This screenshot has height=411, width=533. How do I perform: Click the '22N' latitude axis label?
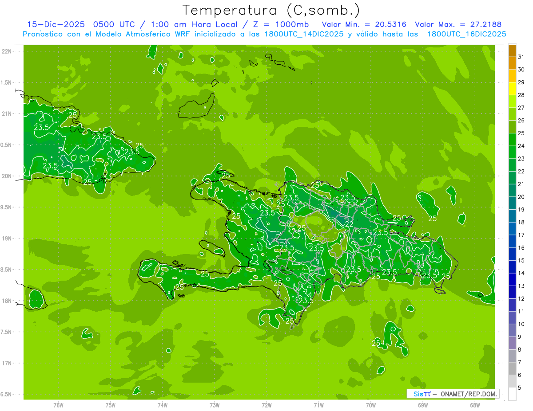[x=7, y=51]
